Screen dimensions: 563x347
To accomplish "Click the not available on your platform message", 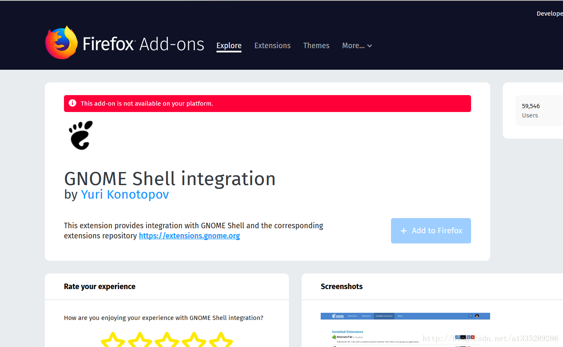I will 147,104.
